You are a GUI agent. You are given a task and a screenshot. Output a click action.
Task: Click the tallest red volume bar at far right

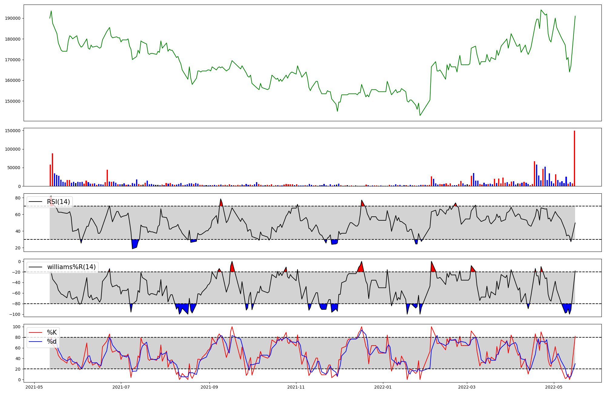point(574,158)
